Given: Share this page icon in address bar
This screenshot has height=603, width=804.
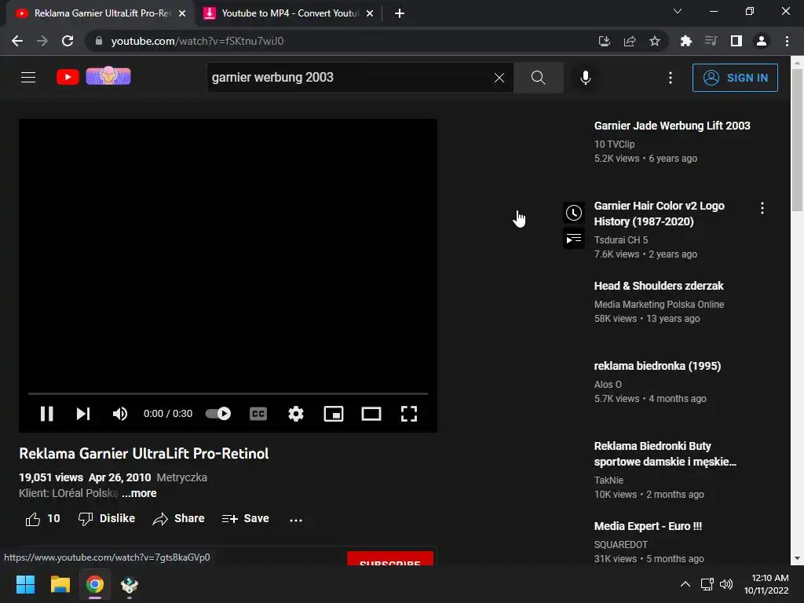Looking at the screenshot, I should (x=629, y=41).
